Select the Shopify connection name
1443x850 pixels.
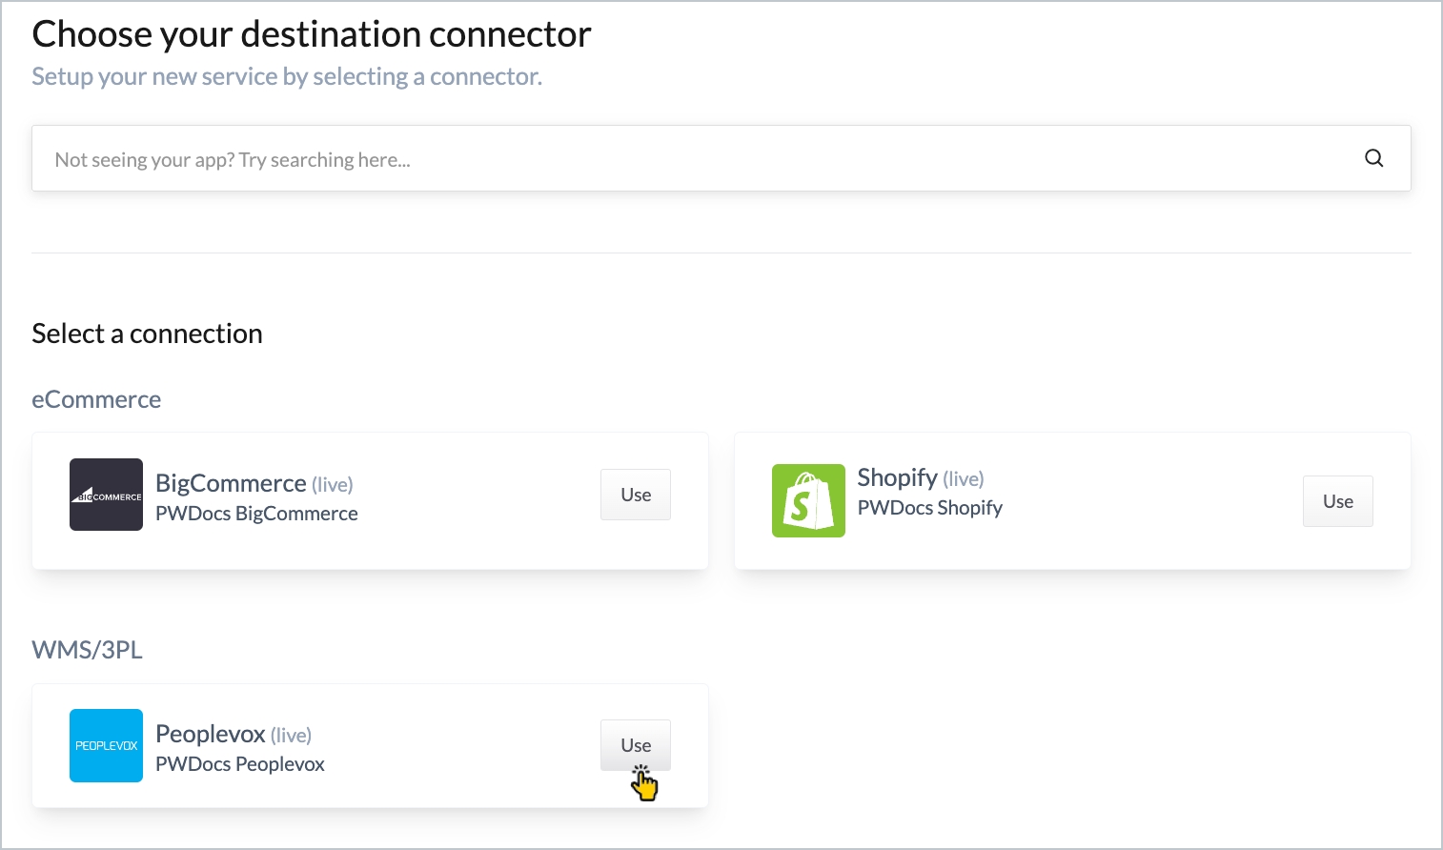coord(897,477)
